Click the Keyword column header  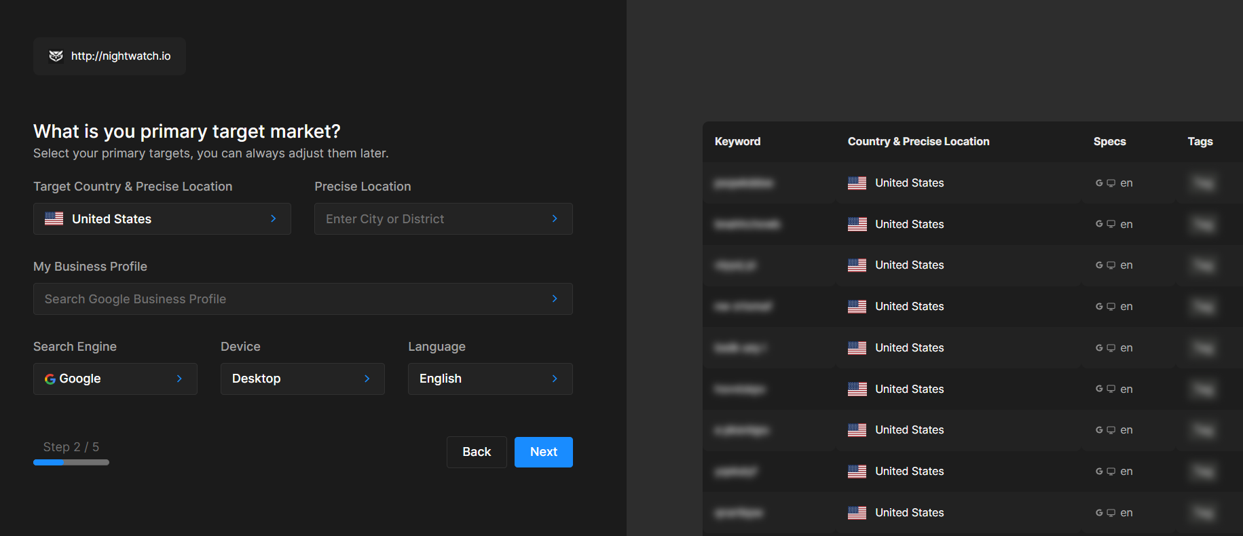point(737,141)
